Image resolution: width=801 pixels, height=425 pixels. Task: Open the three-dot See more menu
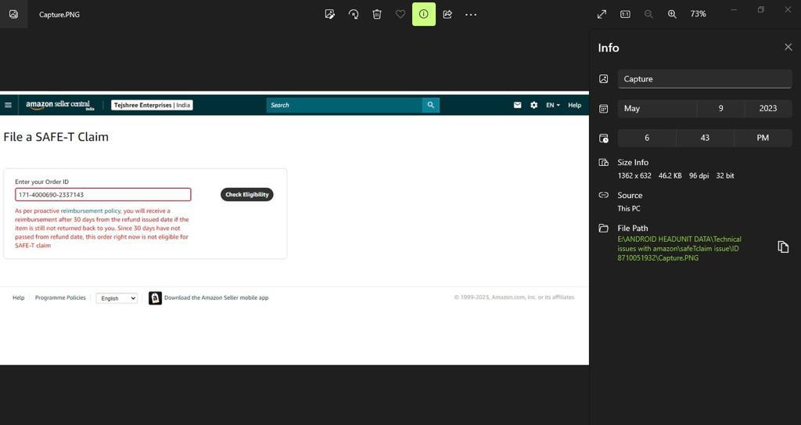point(471,14)
